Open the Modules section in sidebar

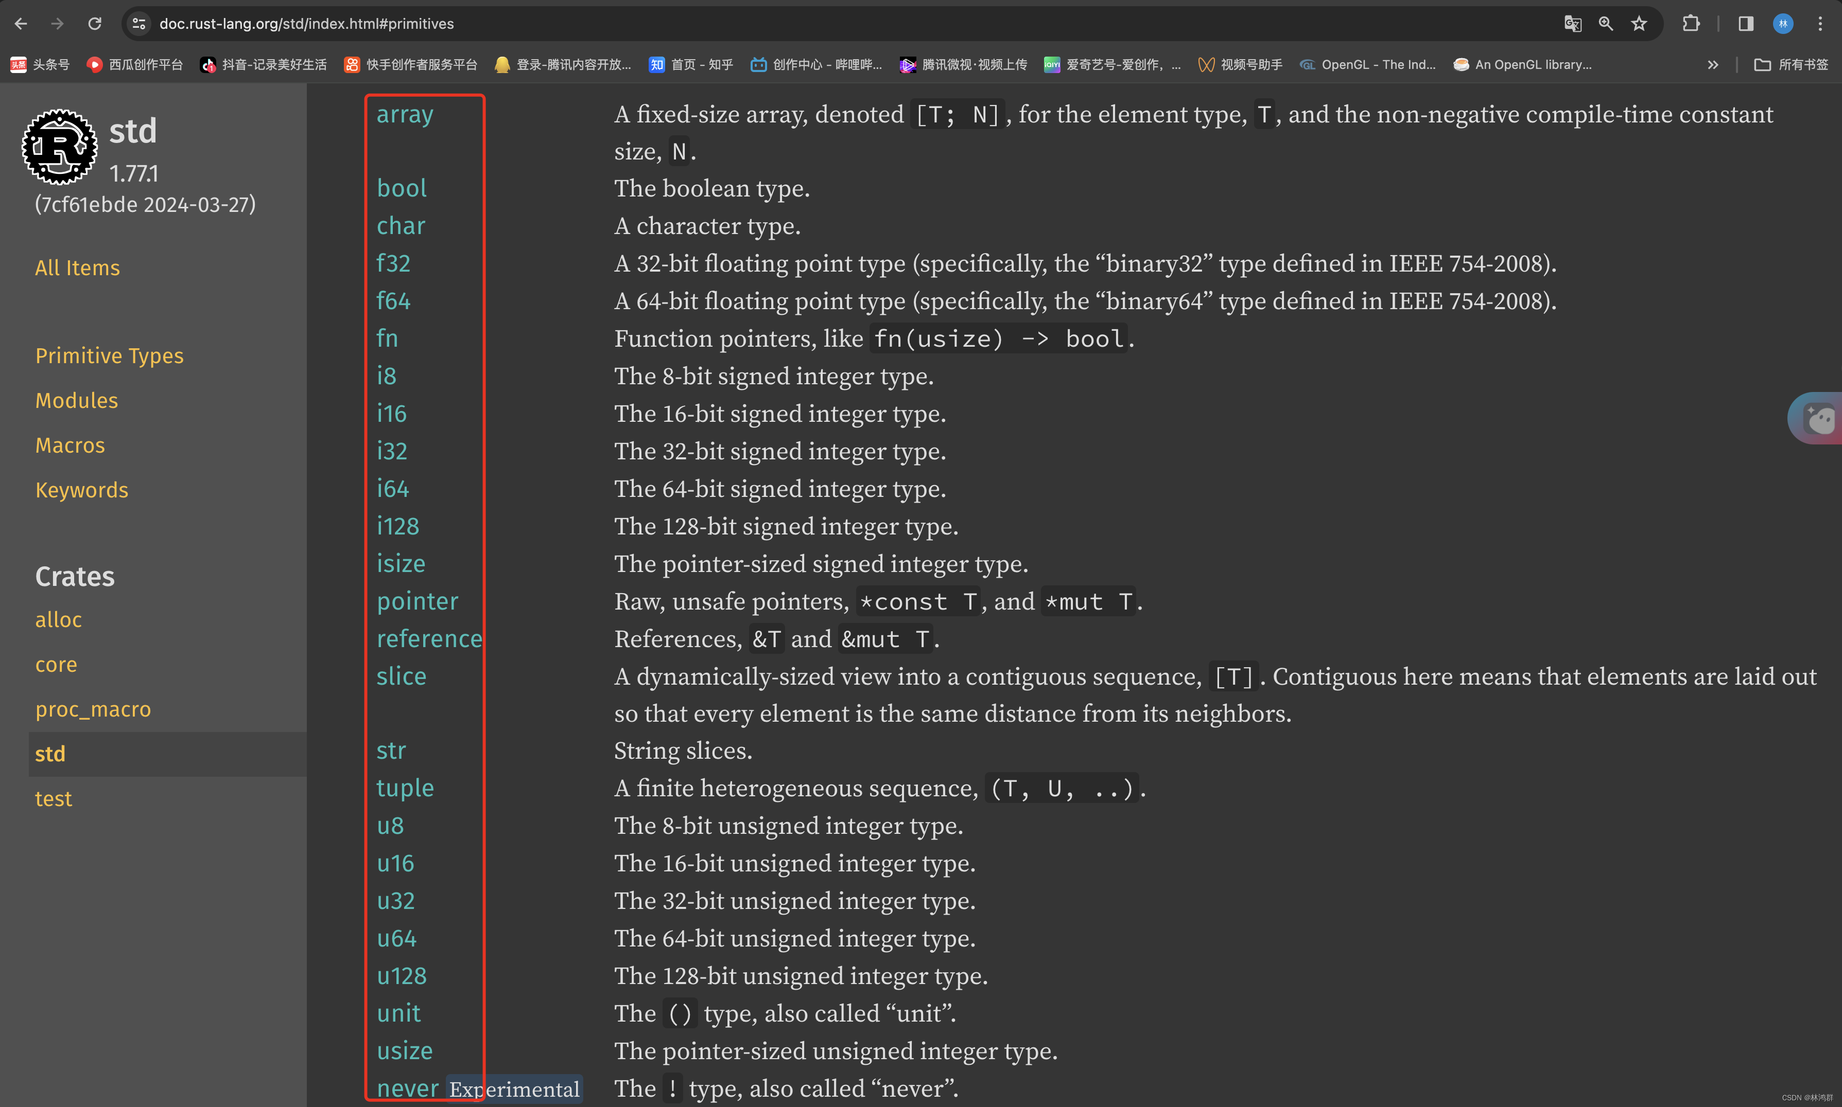pyautogui.click(x=76, y=400)
